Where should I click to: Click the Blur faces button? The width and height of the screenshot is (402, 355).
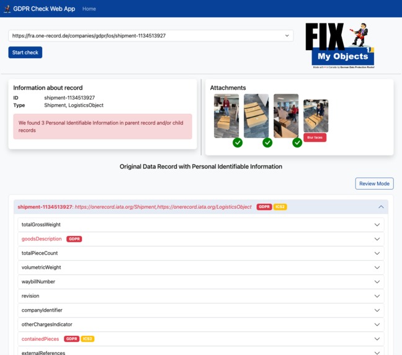(315, 138)
